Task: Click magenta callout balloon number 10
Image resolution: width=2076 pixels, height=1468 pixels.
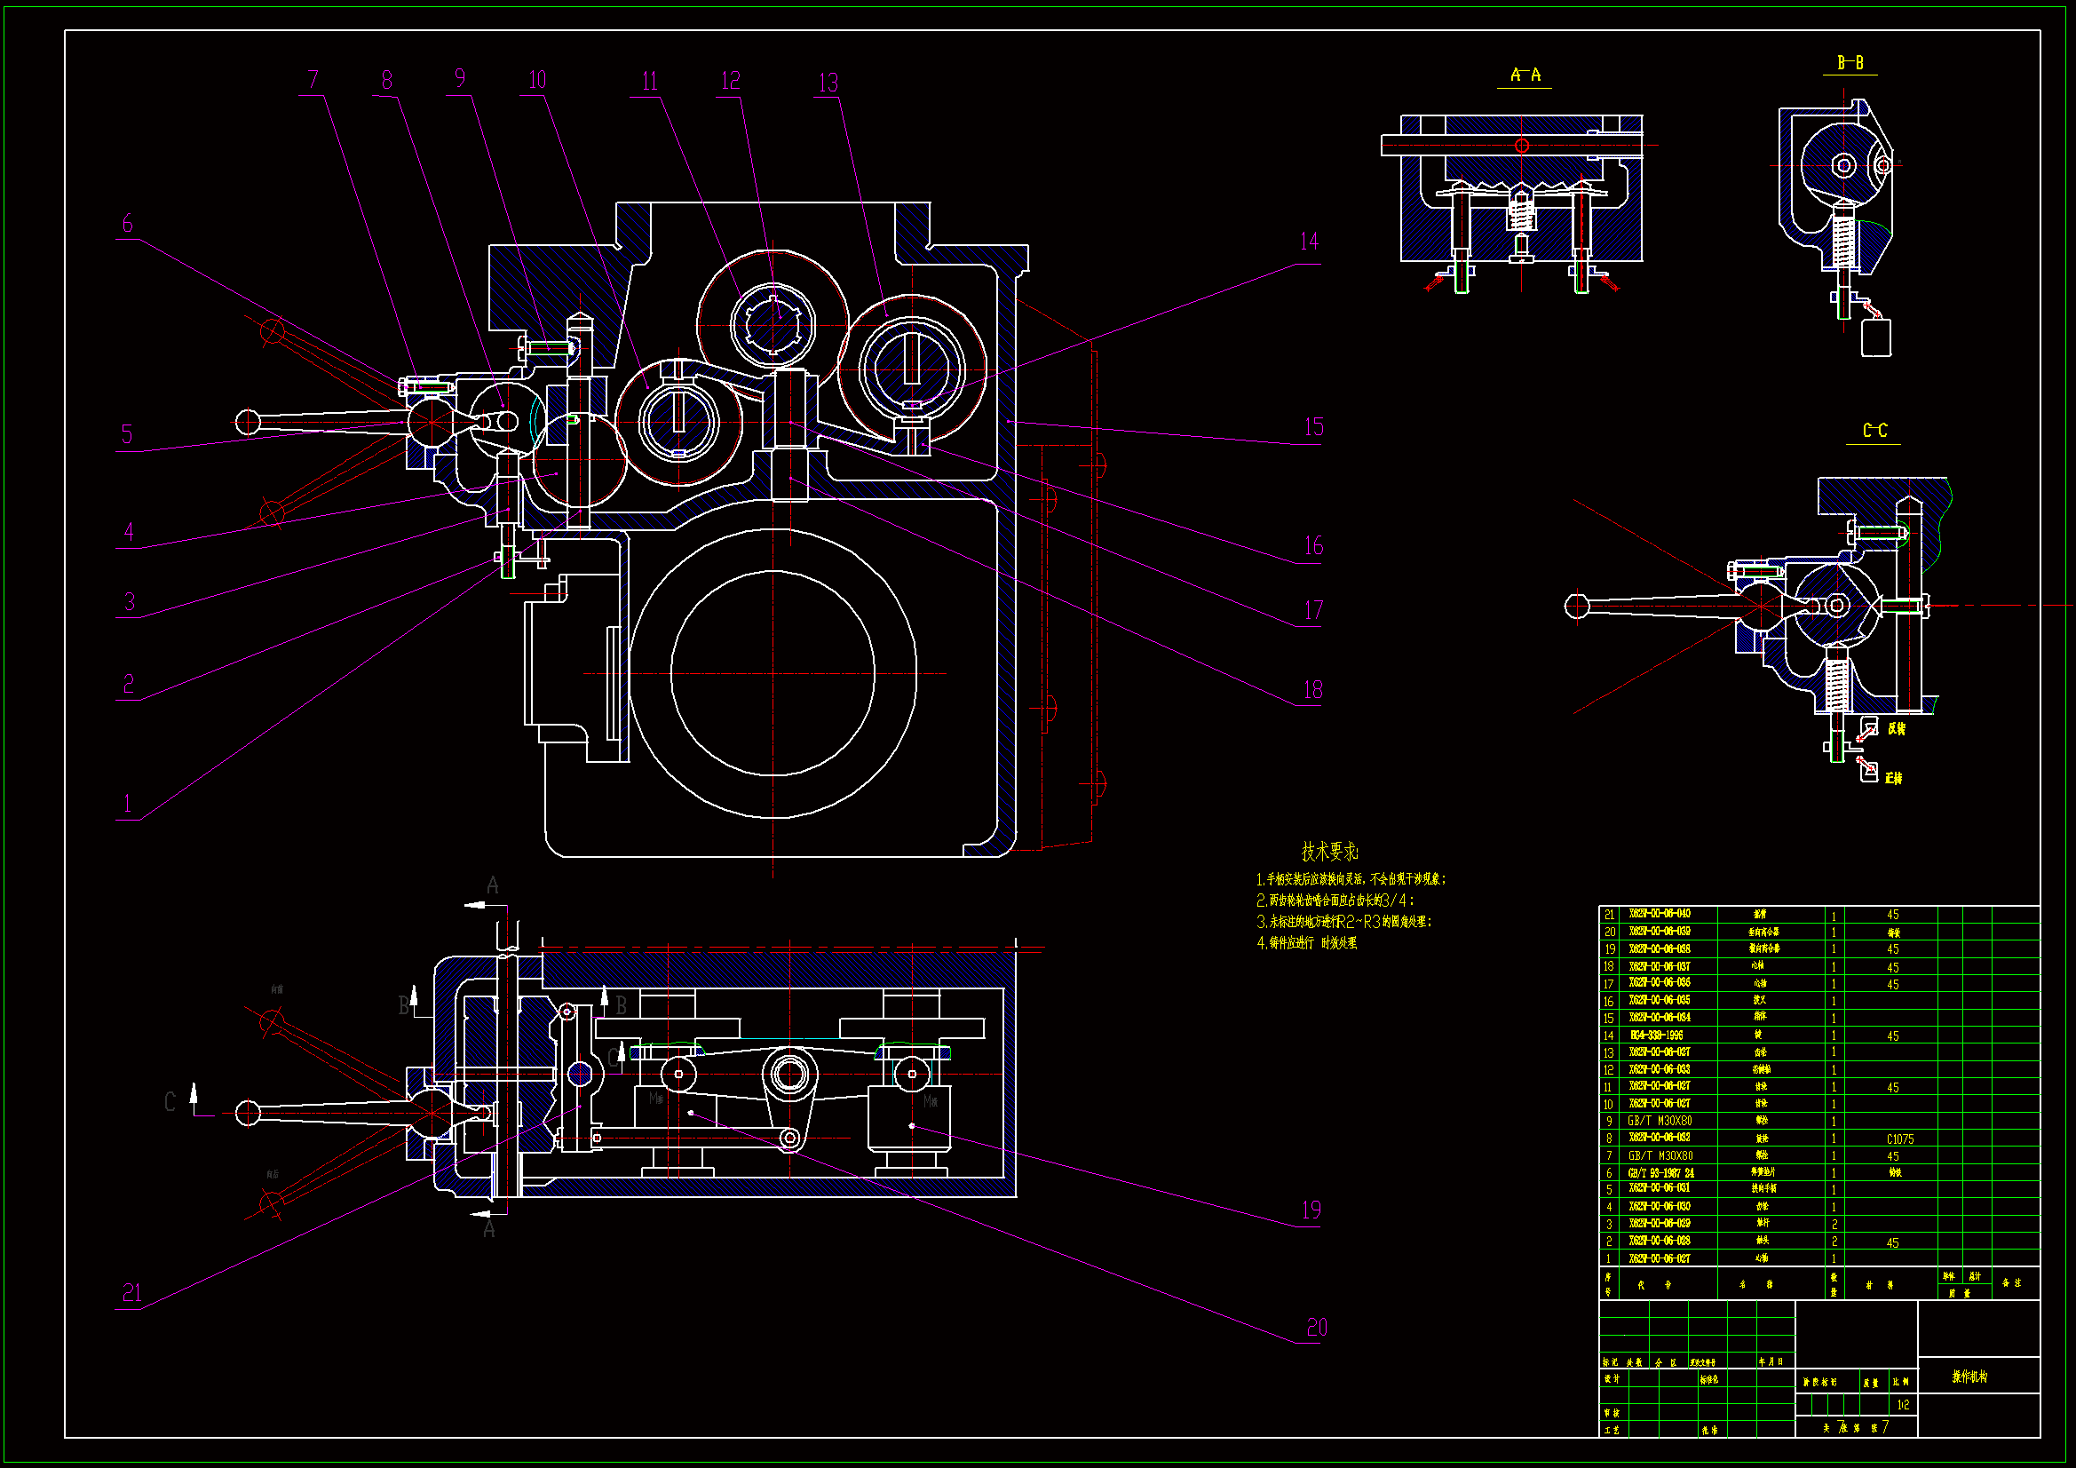Action: (537, 80)
